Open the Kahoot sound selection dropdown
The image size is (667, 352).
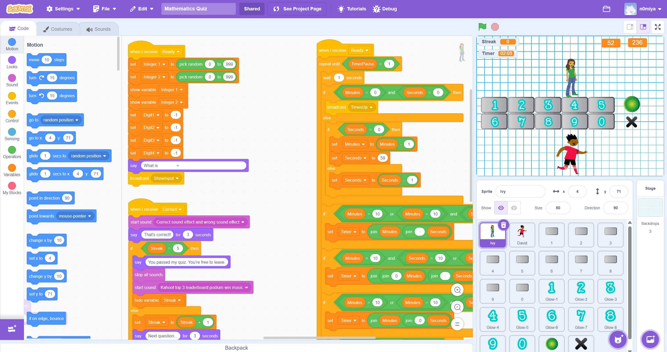(204, 287)
